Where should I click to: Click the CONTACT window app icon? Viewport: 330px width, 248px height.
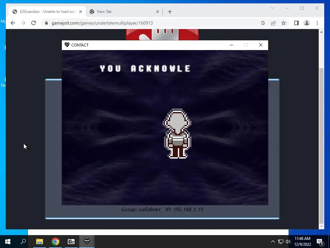click(67, 45)
